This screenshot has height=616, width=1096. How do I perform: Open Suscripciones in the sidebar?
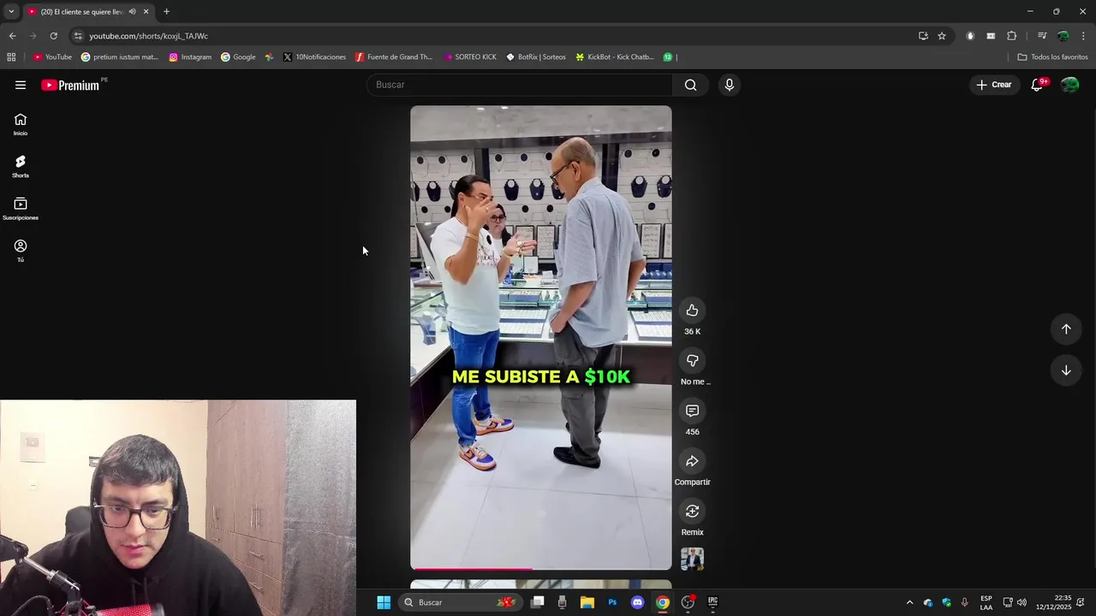tap(21, 209)
